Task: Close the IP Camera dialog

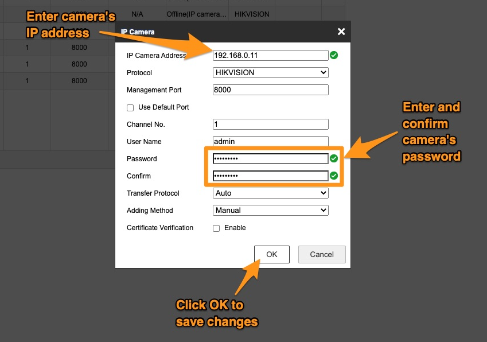Action: (x=341, y=32)
